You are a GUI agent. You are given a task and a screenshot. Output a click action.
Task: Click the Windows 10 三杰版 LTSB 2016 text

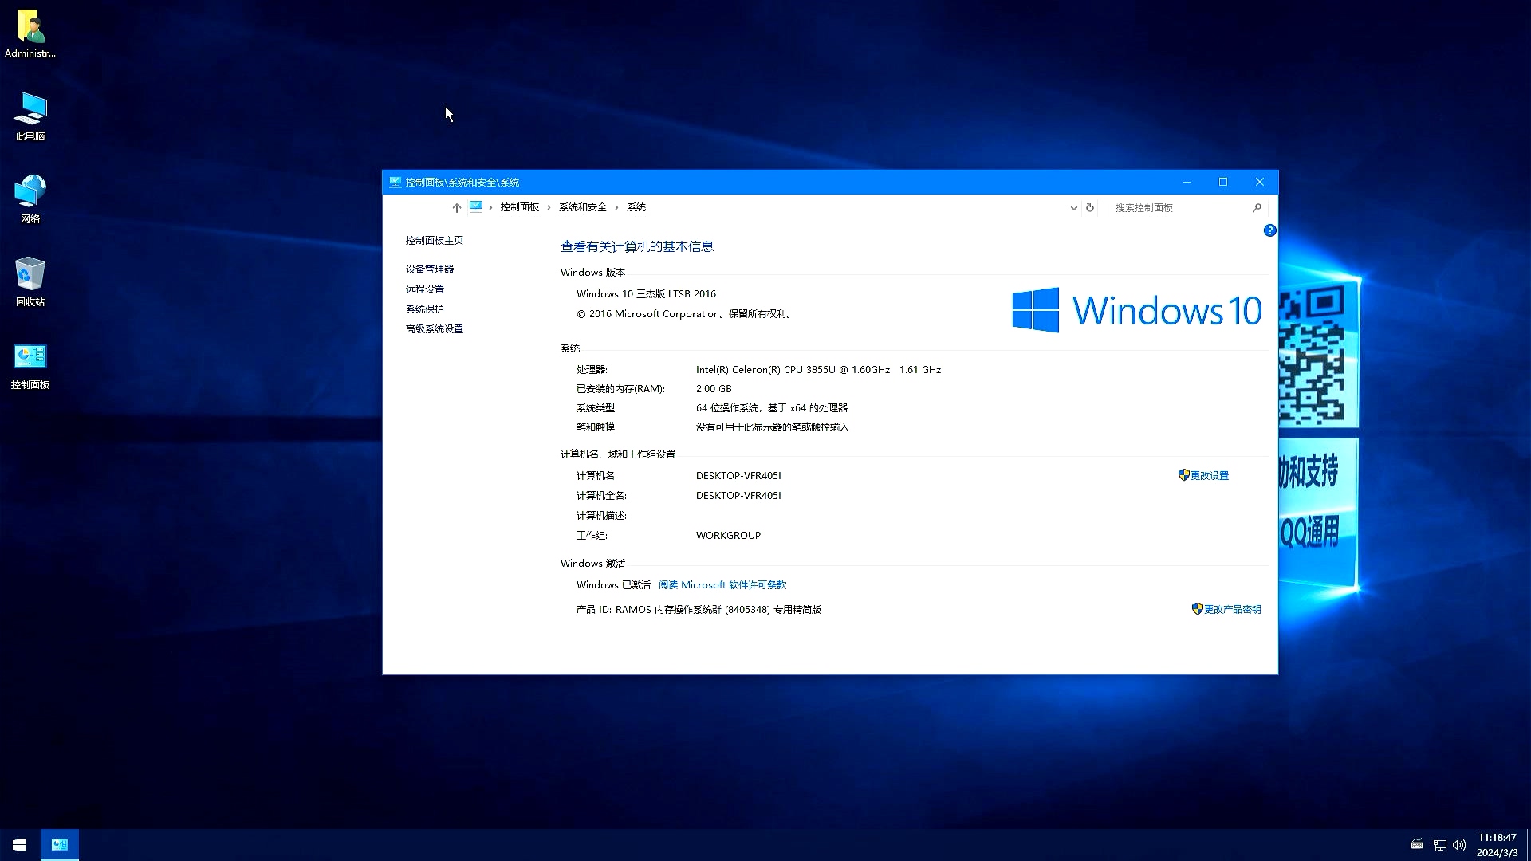coord(646,293)
